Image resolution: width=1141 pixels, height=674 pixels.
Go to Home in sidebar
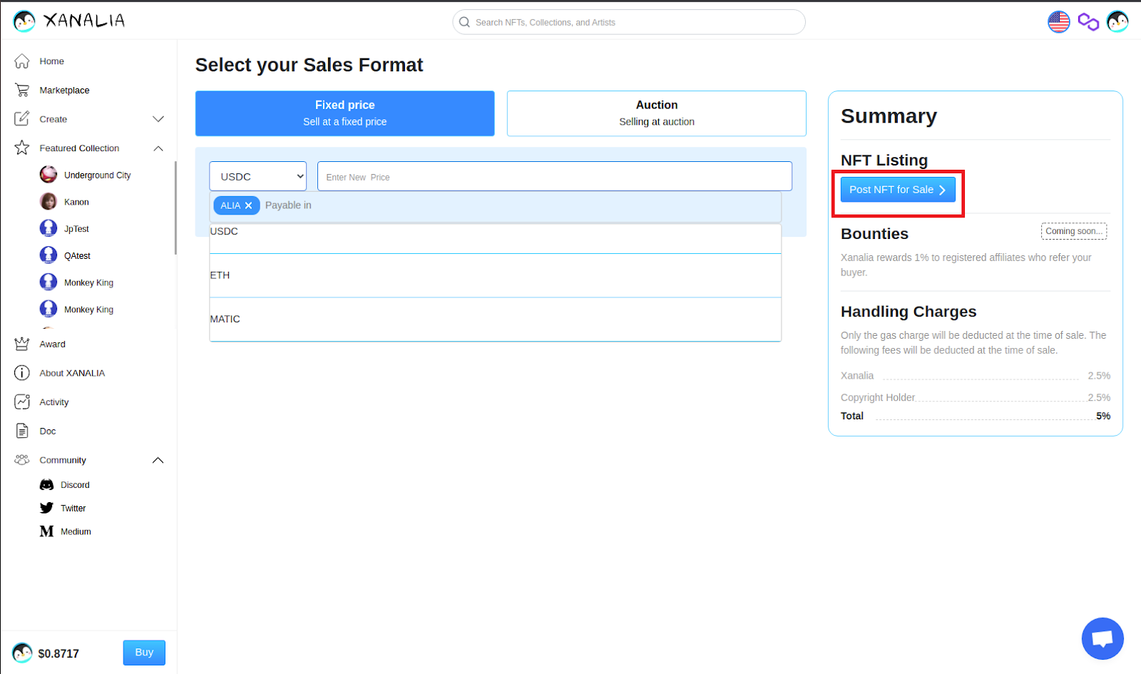[x=52, y=61]
